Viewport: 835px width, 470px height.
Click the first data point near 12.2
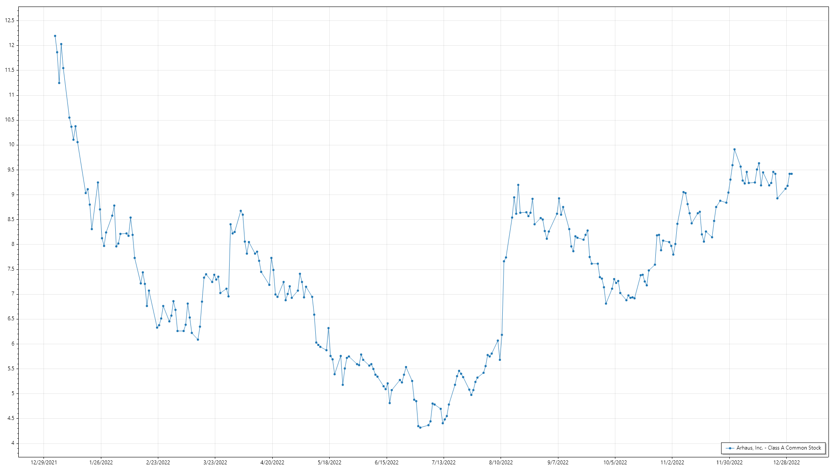click(x=55, y=36)
